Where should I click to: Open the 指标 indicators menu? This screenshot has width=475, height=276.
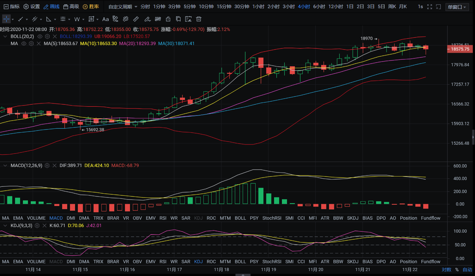point(12,7)
